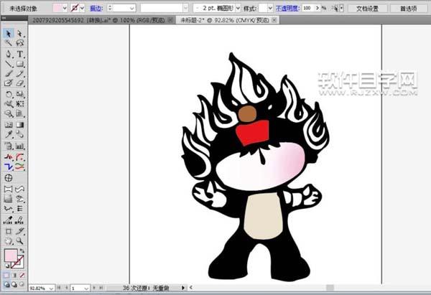431x295 pixels.
Task: Click the pink Fill box in the toolbox
Action: 11,256
